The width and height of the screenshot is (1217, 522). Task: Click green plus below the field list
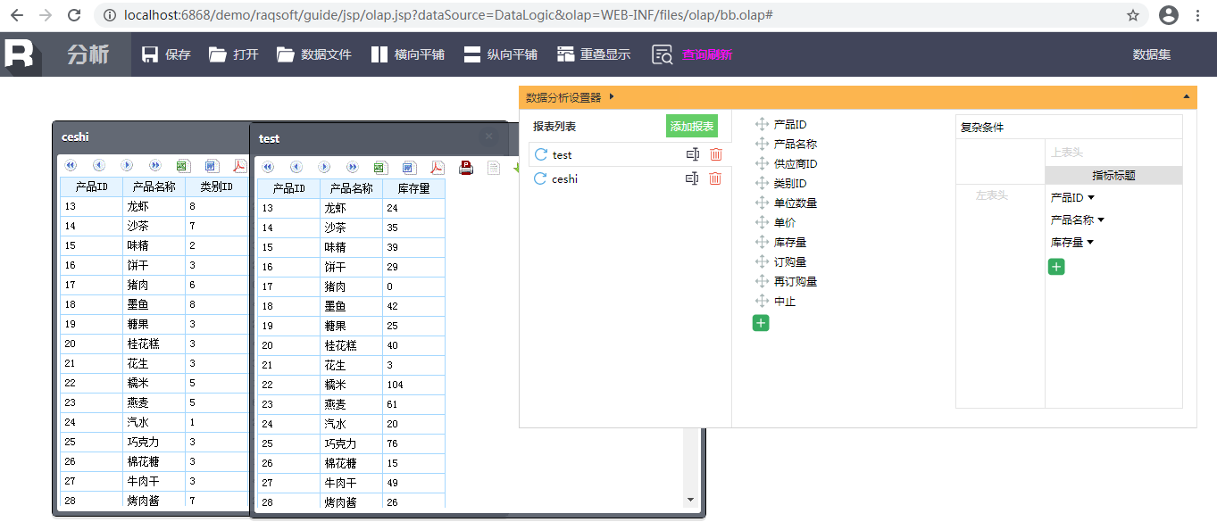761,323
